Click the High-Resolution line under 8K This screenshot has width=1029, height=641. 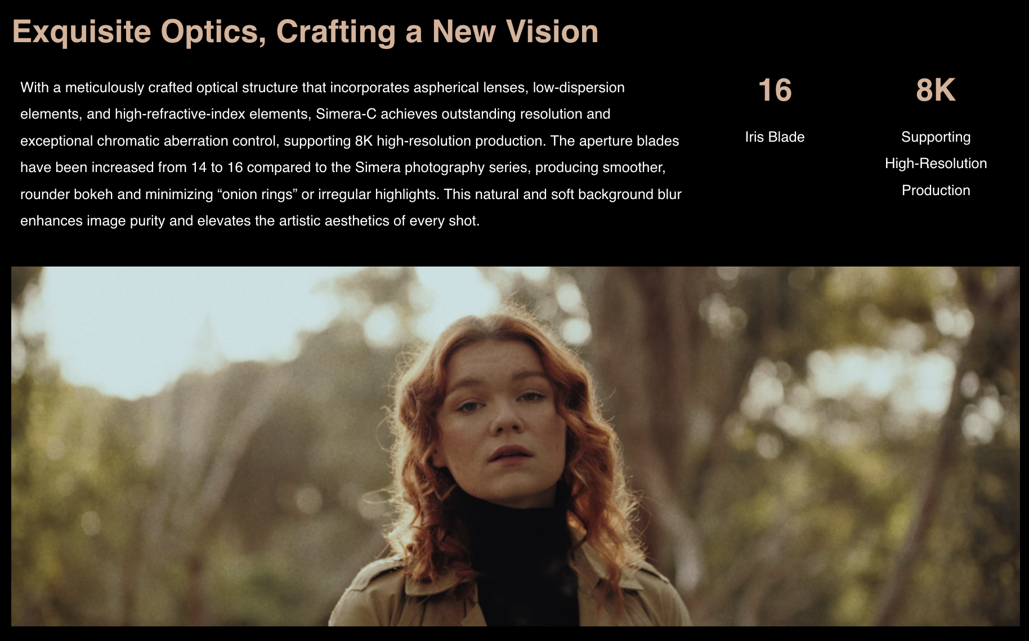936,164
